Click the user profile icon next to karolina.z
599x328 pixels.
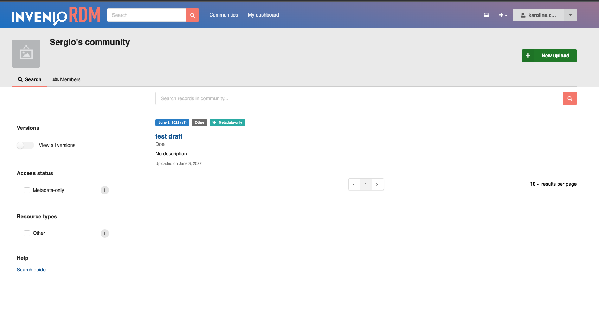click(523, 15)
